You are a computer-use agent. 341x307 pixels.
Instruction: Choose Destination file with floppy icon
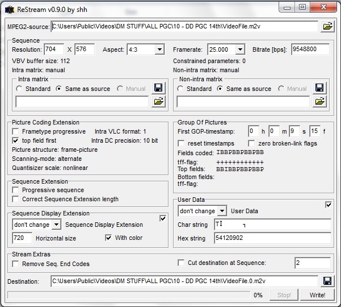[x=327, y=281]
